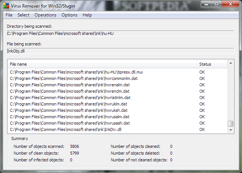Open the Options menu
The image size is (242, 173).
pyautogui.click(x=69, y=15)
